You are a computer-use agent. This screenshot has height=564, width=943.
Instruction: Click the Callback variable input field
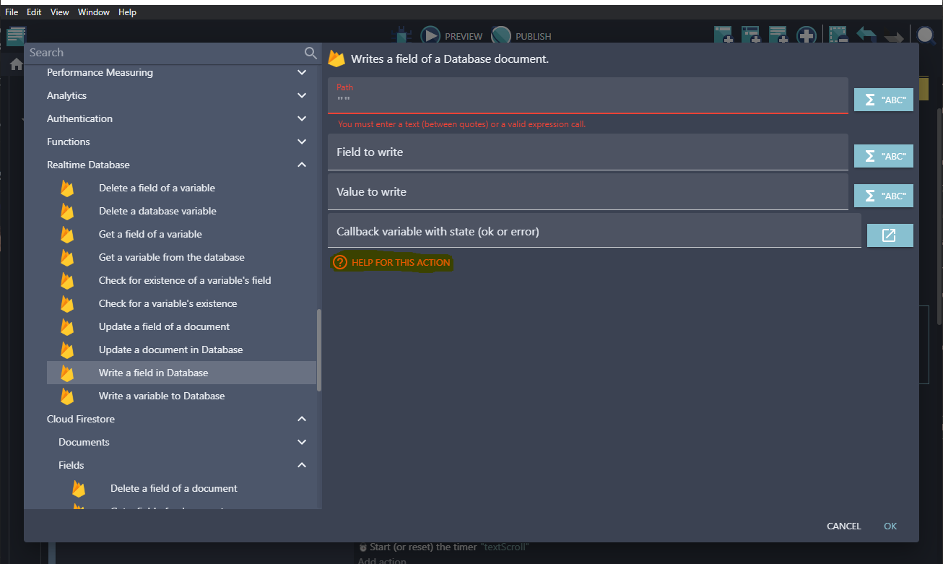click(x=594, y=232)
